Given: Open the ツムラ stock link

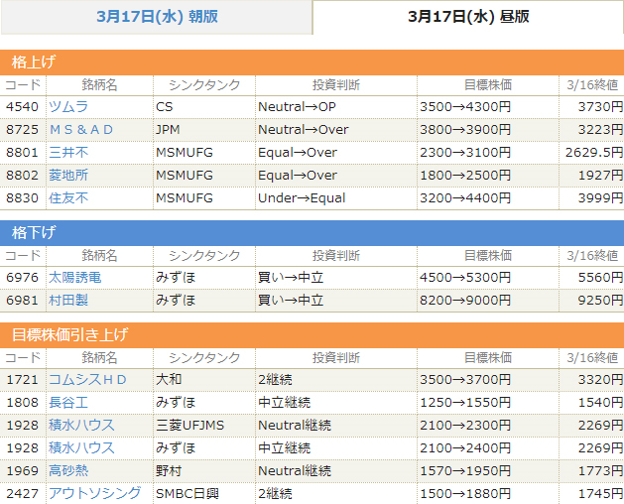Looking at the screenshot, I should (68, 107).
